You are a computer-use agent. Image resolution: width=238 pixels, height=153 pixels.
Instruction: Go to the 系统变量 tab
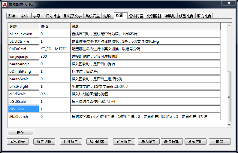click(x=92, y=16)
